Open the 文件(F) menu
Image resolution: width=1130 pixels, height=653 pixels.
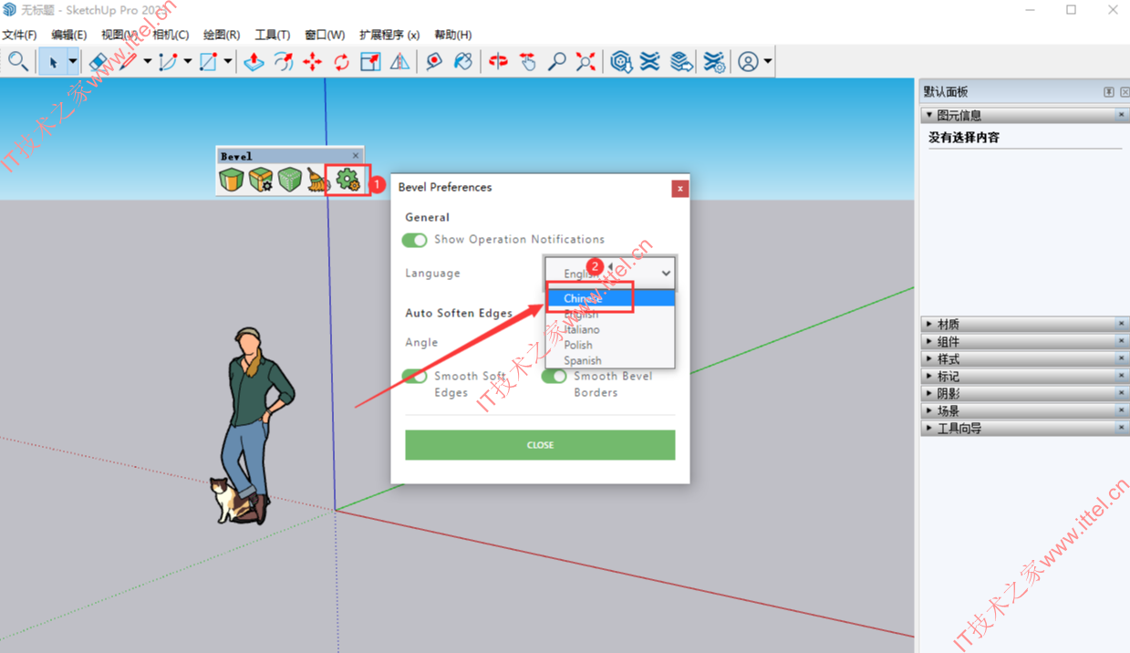19,35
